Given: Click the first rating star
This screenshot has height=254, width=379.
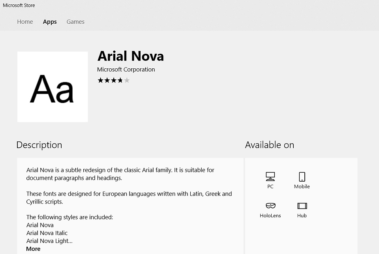Looking at the screenshot, I should click(x=101, y=80).
